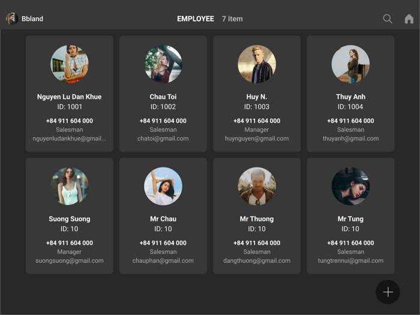This screenshot has height=315, width=420.
Task: Add new employee with plus button
Action: pyautogui.click(x=388, y=292)
